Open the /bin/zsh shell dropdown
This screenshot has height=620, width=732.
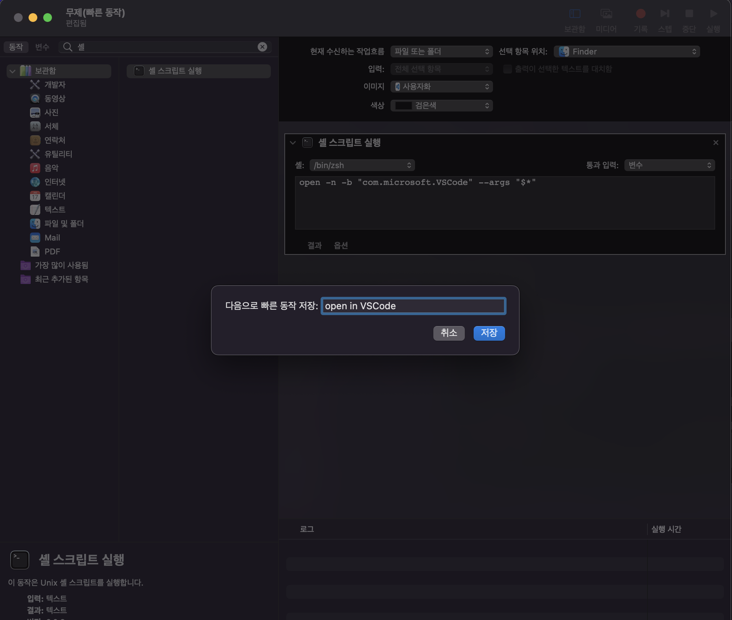coord(362,165)
